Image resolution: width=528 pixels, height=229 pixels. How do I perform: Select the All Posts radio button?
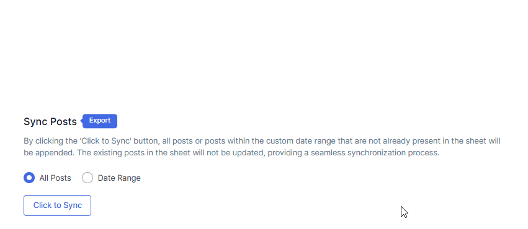29,178
